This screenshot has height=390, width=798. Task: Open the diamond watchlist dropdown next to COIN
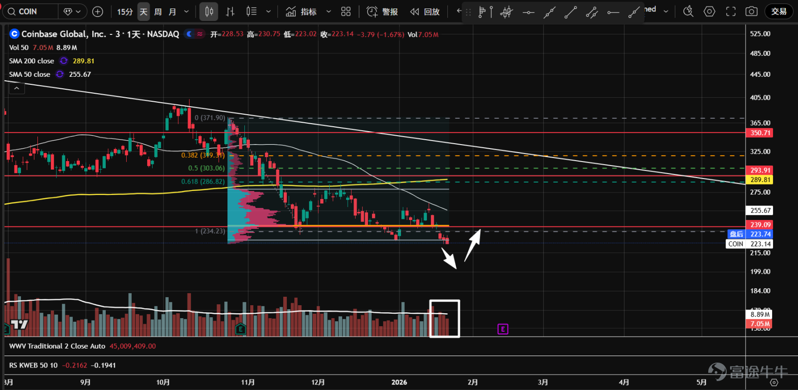coord(73,11)
